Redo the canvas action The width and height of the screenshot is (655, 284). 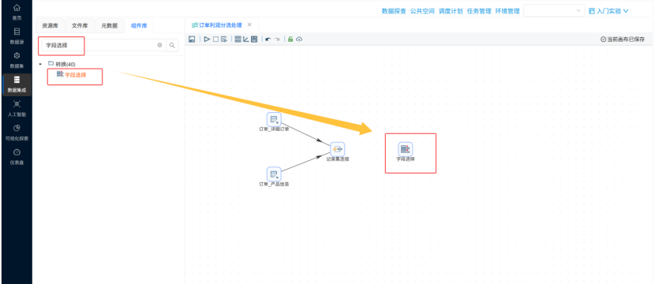276,39
